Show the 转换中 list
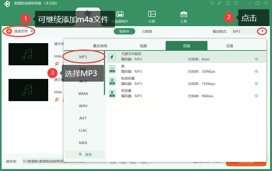This screenshot has width=272, height=171. pos(124,31)
